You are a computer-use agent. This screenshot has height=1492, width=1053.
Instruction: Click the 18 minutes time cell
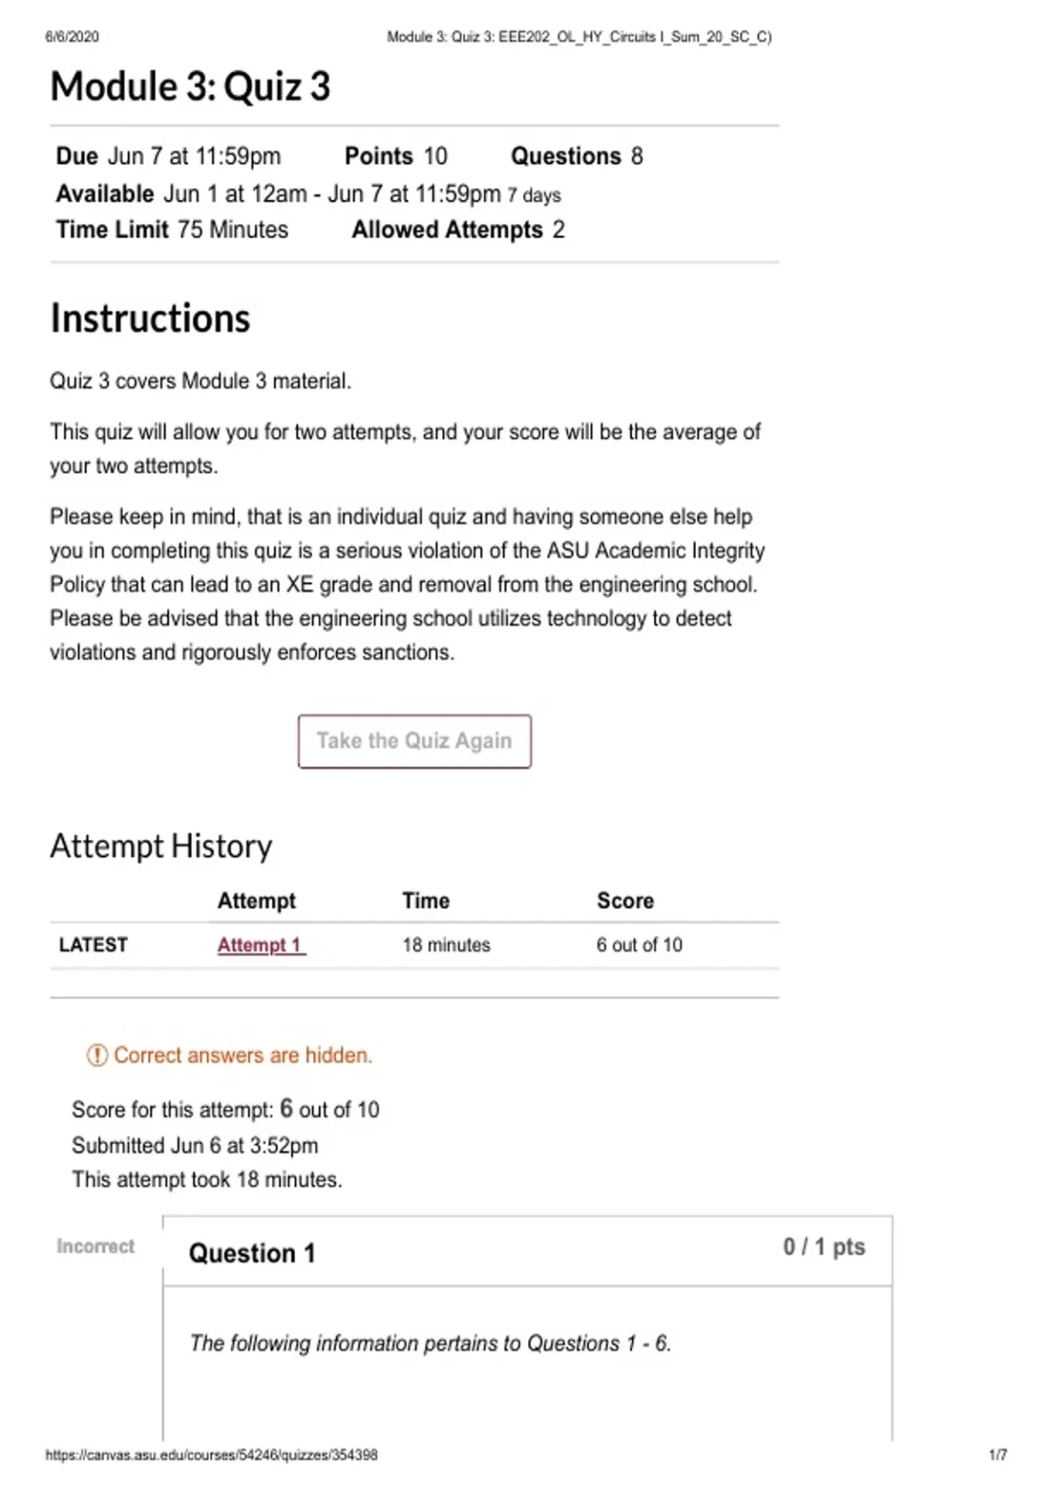point(447,945)
